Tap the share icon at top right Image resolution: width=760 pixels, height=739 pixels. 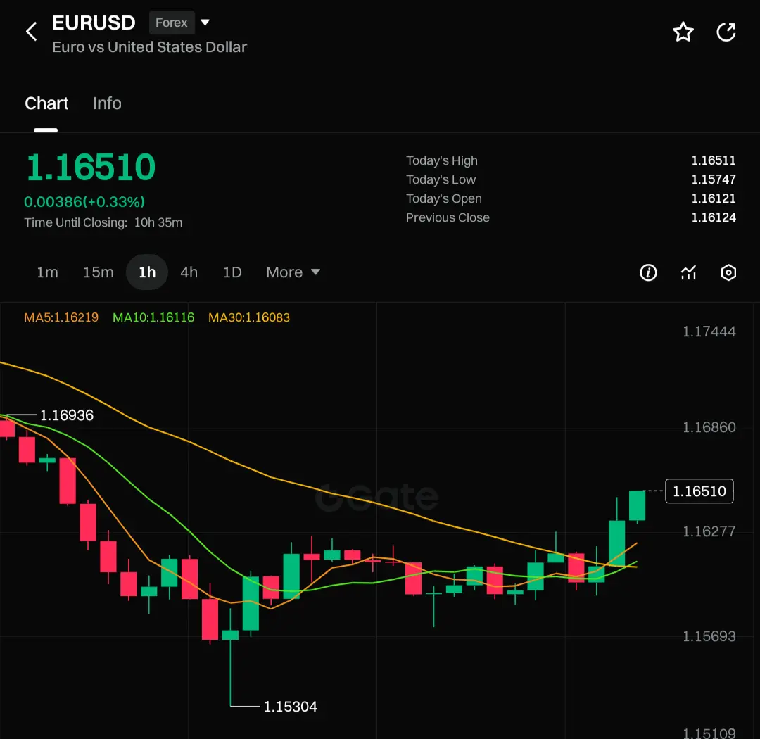tap(726, 32)
